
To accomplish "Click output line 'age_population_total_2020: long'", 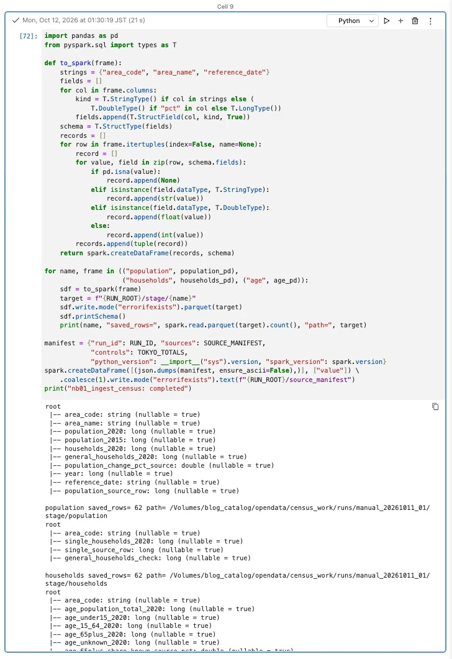I will point(152,609).
